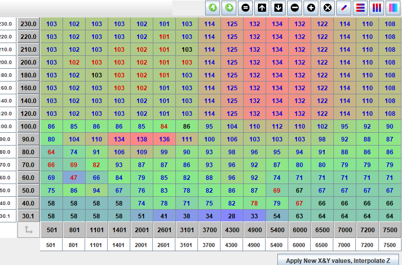Select the cell with value 138
The image size is (402, 265).
point(142,139)
